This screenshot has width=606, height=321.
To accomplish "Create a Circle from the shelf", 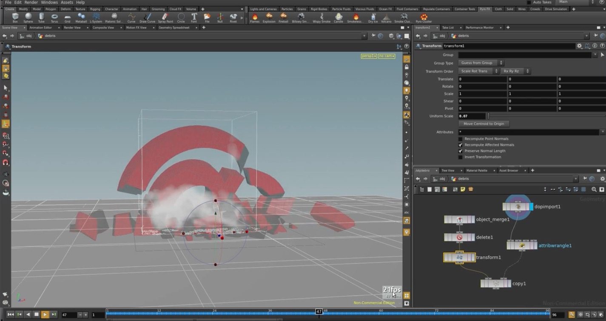I will pyautogui.click(x=181, y=18).
